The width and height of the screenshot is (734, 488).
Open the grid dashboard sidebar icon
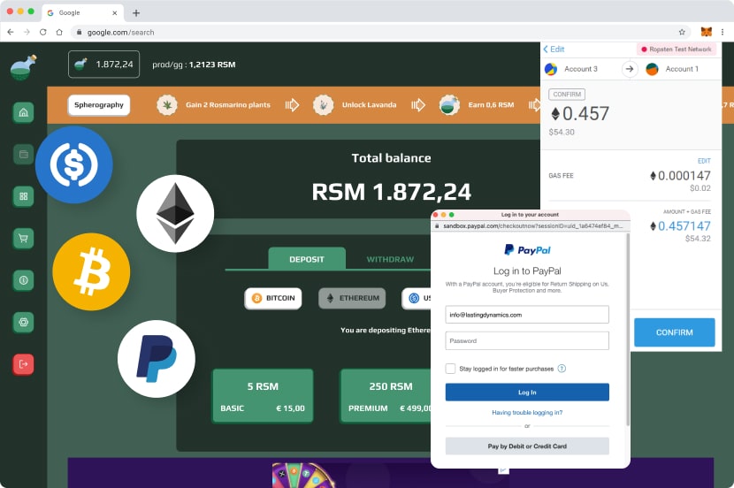click(x=23, y=196)
